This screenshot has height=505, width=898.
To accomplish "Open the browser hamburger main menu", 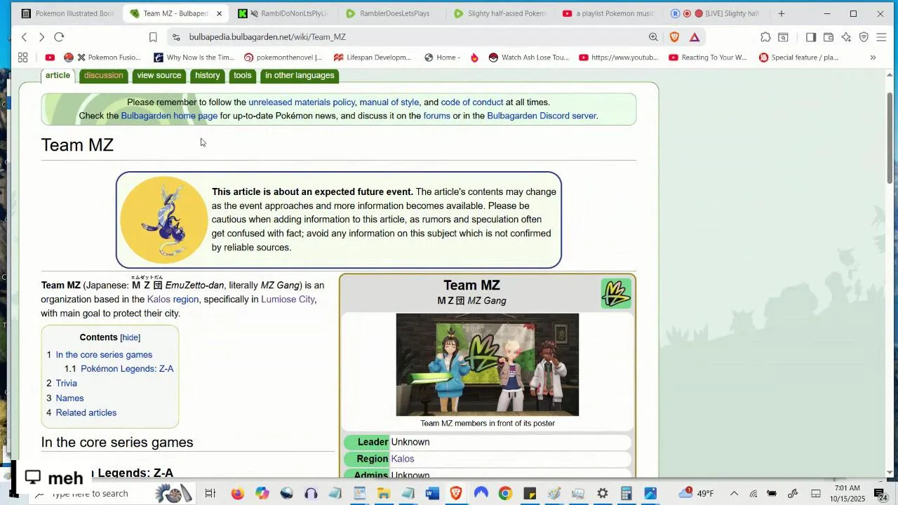I will 881,37.
